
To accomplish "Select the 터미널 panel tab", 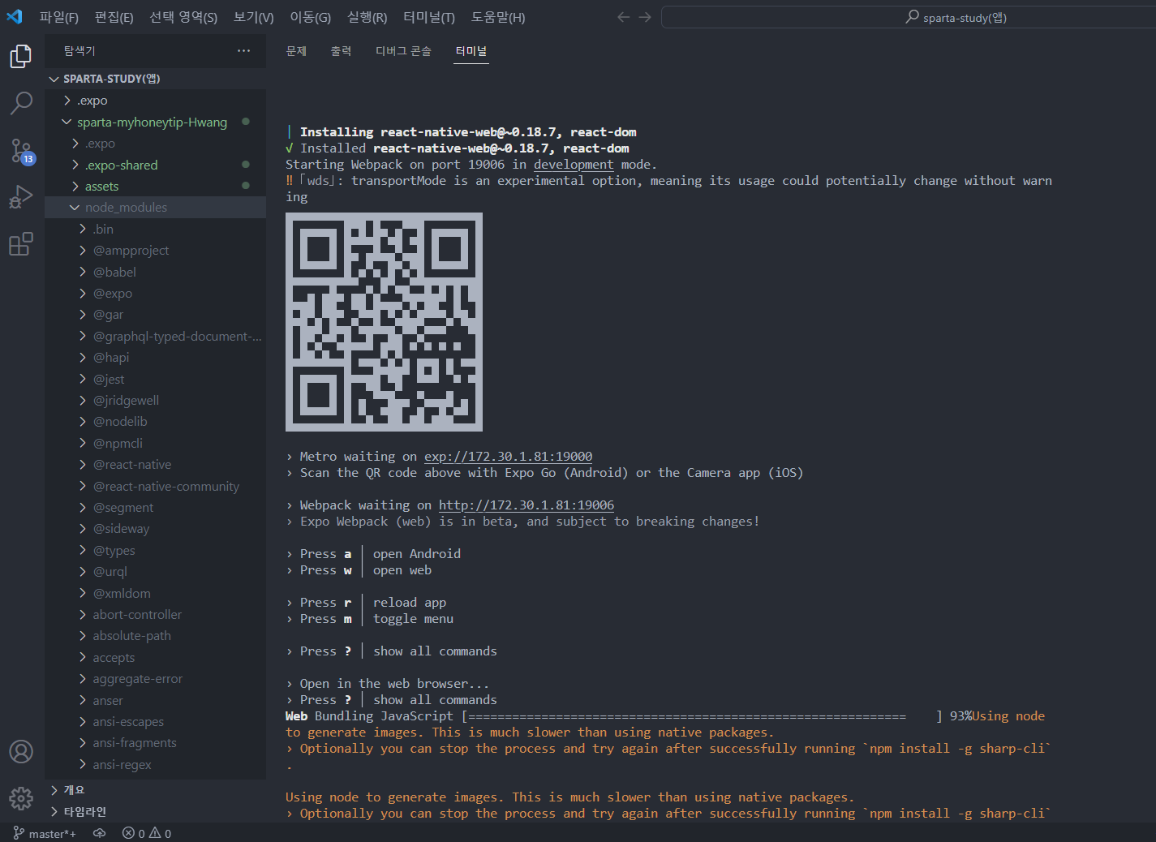I will tap(471, 51).
